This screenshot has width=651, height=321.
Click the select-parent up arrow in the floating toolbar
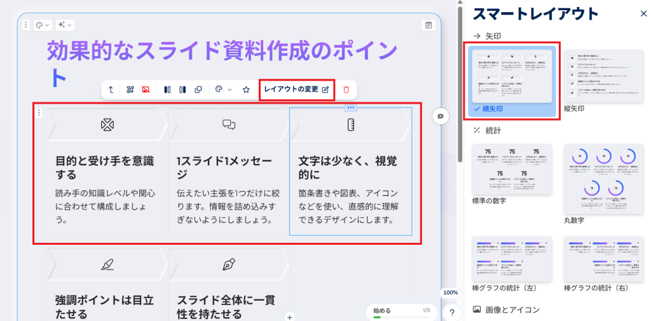pos(111,89)
